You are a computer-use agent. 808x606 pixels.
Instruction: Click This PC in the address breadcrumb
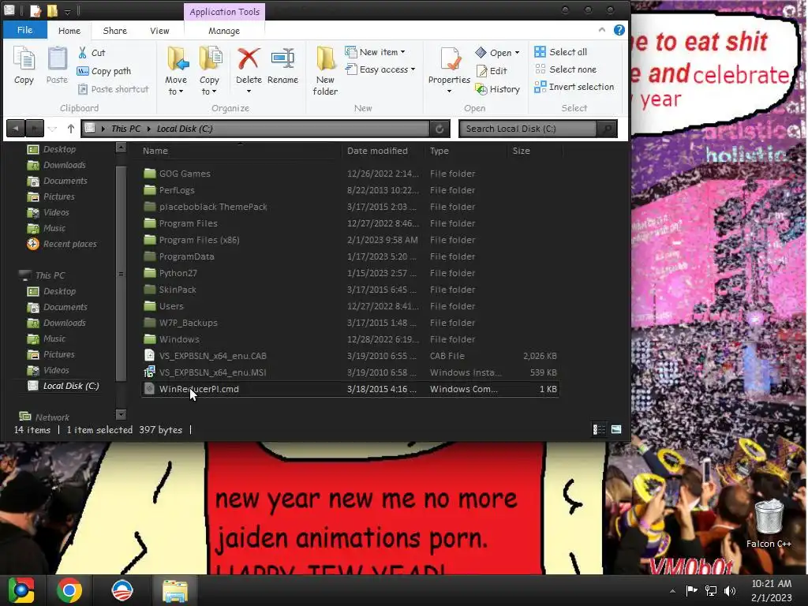click(x=125, y=129)
